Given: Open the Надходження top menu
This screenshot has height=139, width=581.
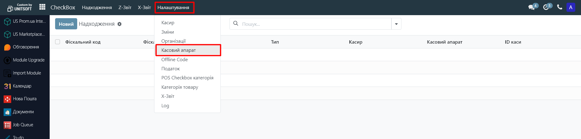Looking at the screenshot, I should pos(97,8).
